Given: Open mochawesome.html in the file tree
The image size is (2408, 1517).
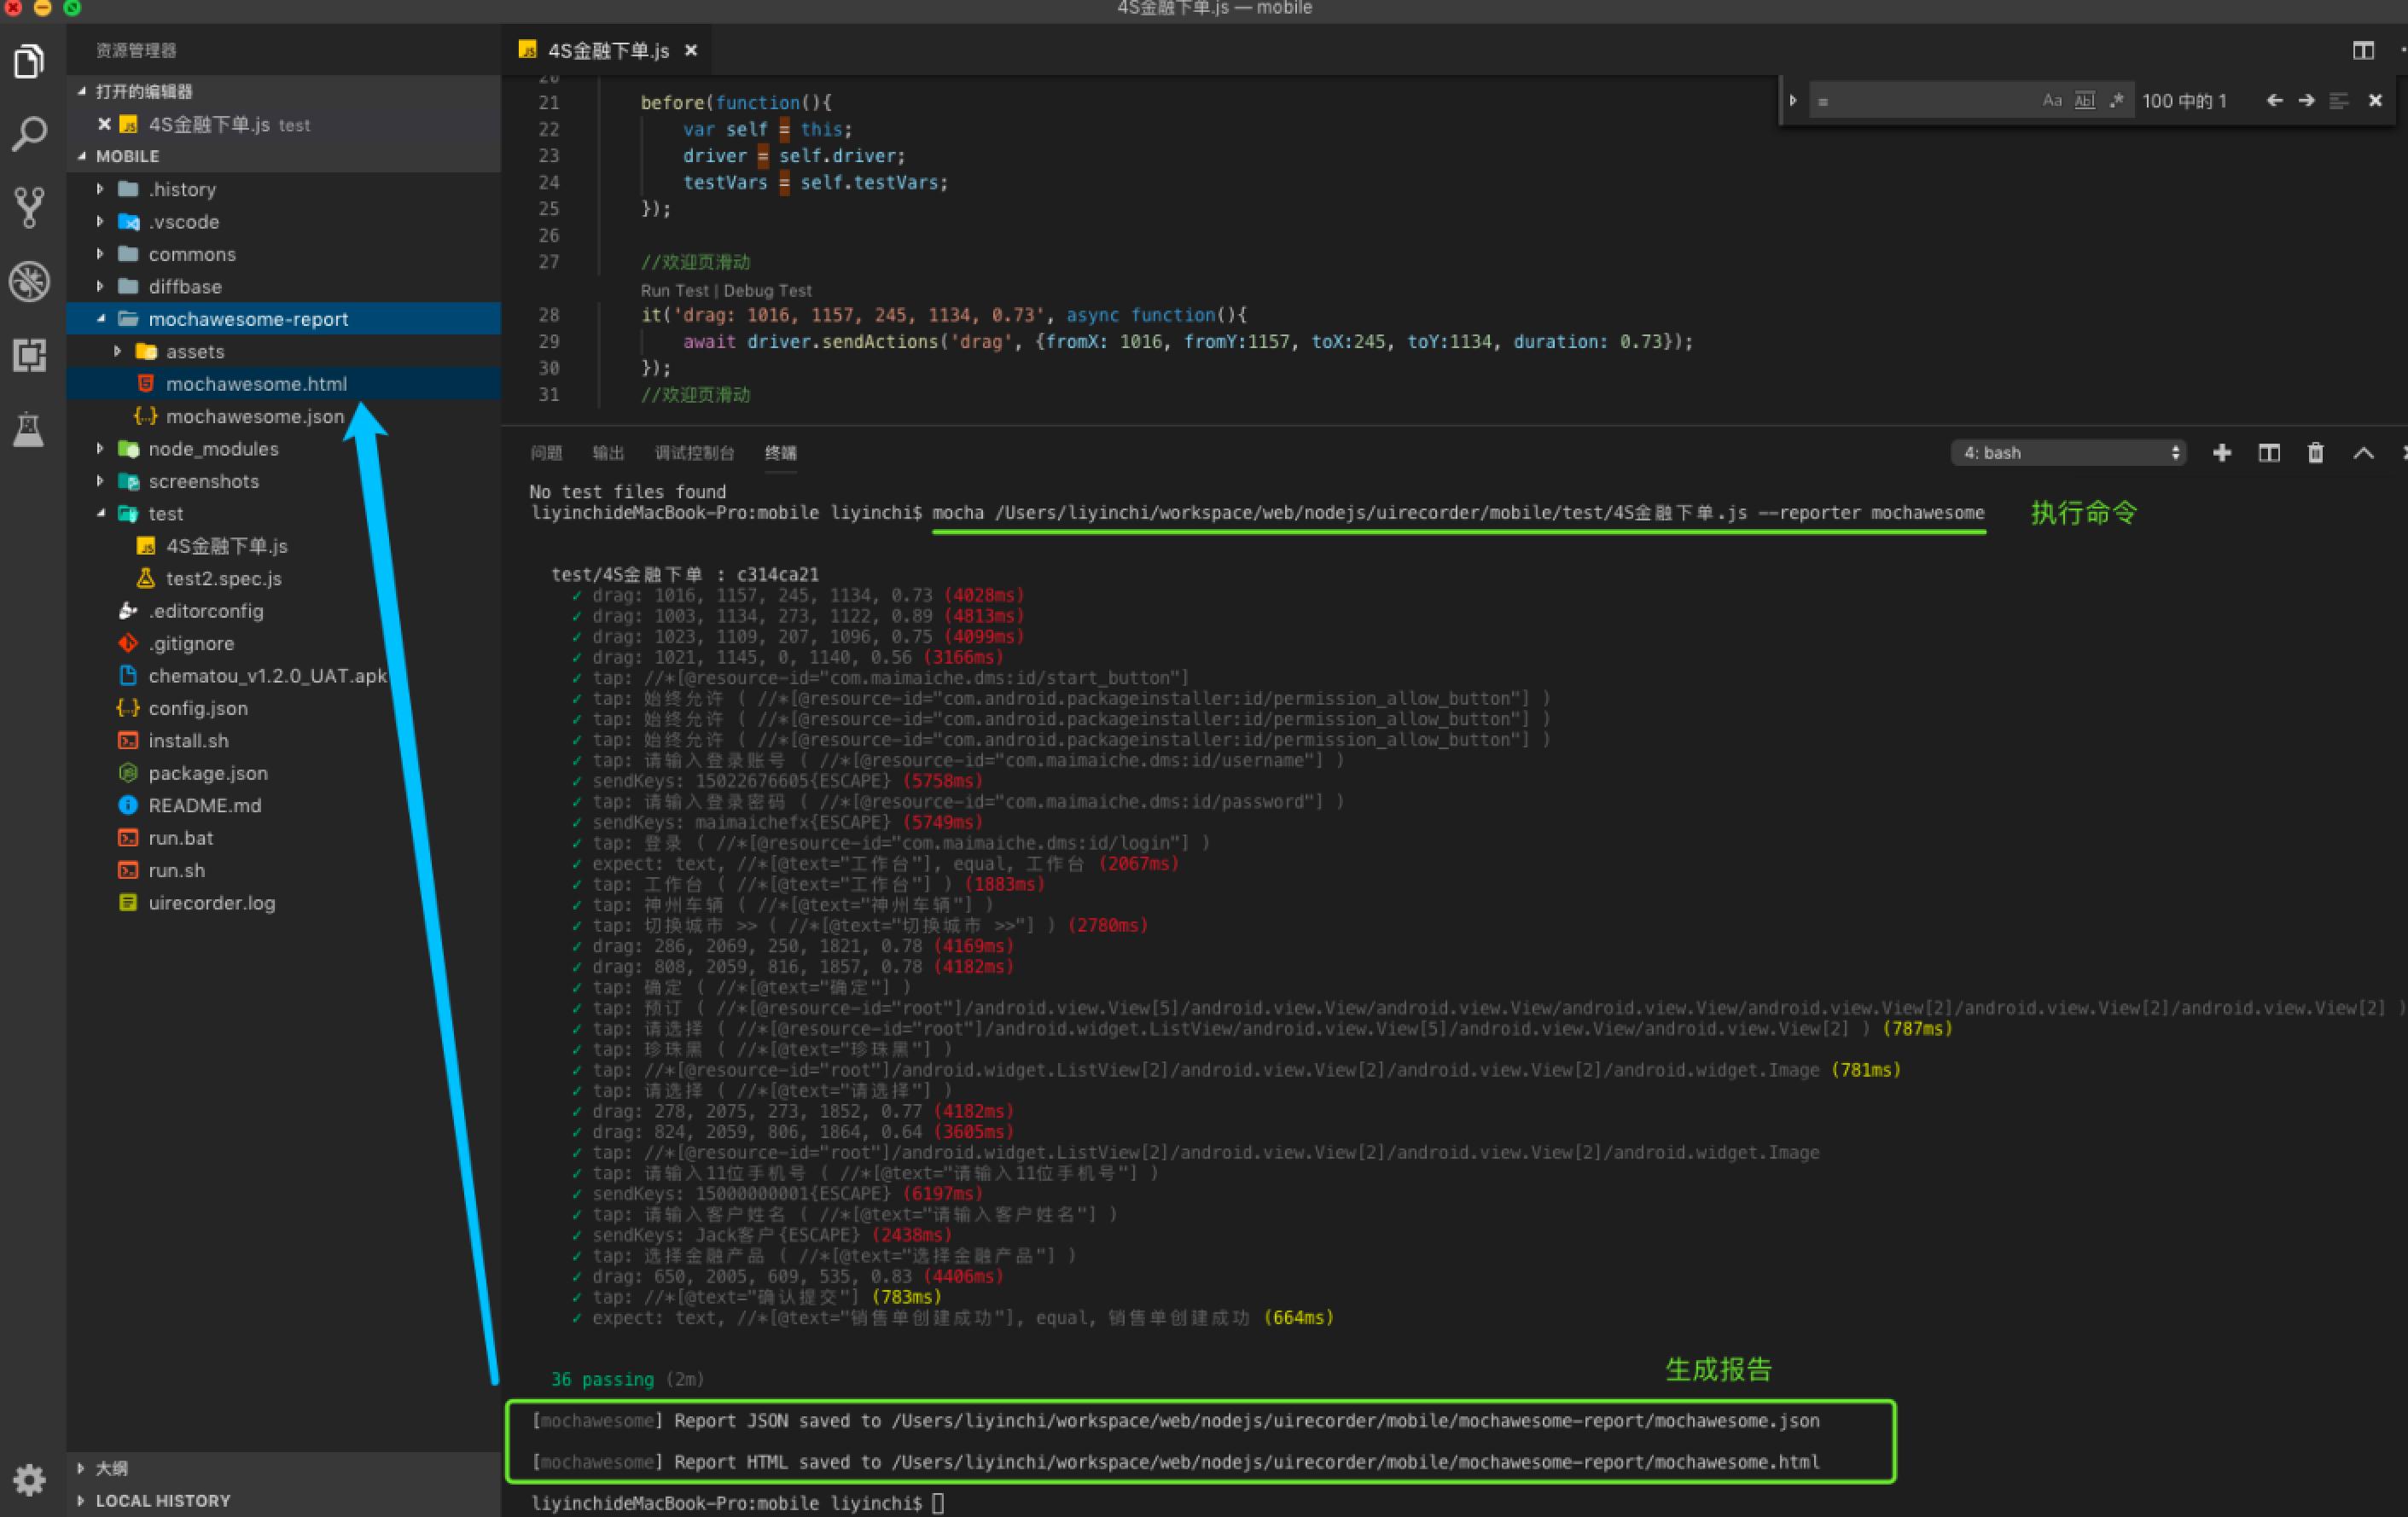Looking at the screenshot, I should pyautogui.click(x=284, y=384).
